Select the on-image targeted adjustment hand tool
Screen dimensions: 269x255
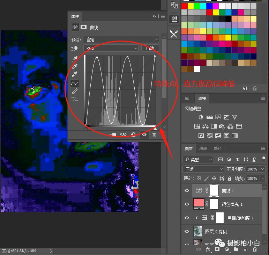[74, 48]
